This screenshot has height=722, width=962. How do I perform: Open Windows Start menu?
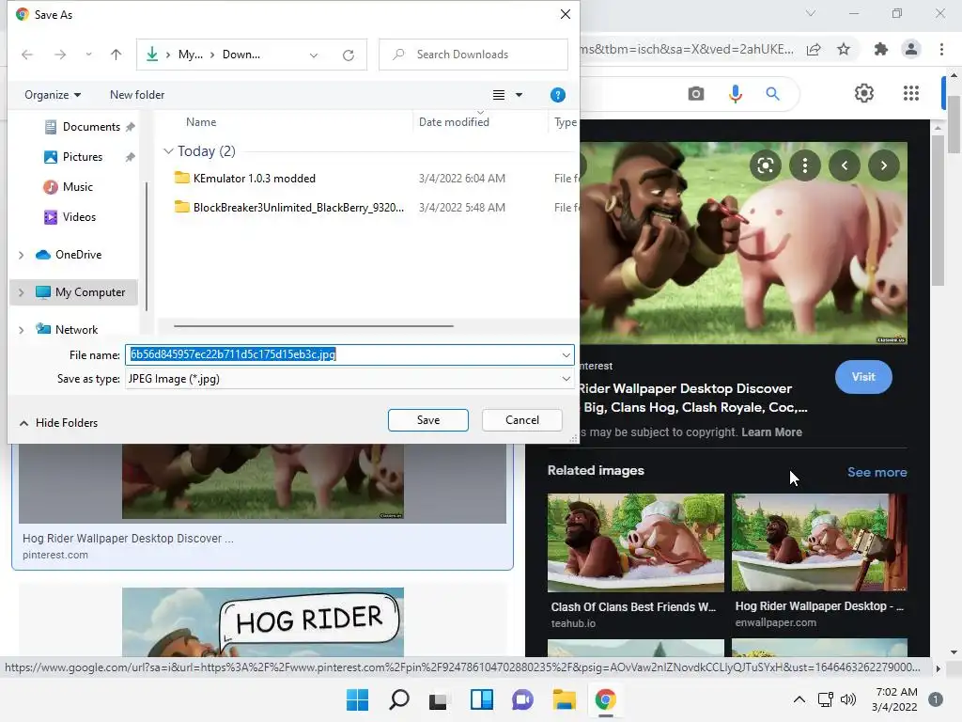357,699
